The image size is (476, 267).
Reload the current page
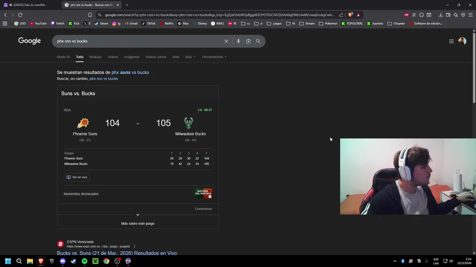20,15
